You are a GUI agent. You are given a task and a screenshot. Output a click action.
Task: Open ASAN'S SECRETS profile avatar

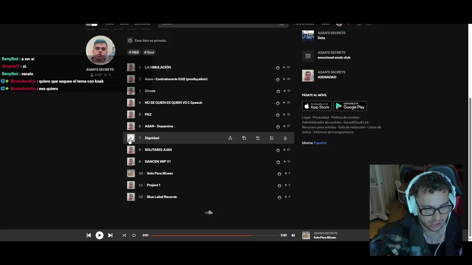100,50
